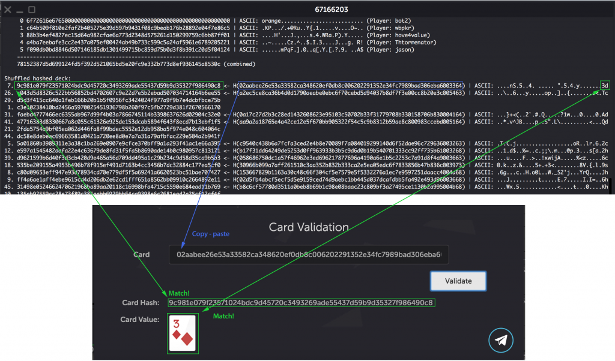Click the 'Card Validation' heading
Viewport: 615px width, 361px height.
pos(308,227)
